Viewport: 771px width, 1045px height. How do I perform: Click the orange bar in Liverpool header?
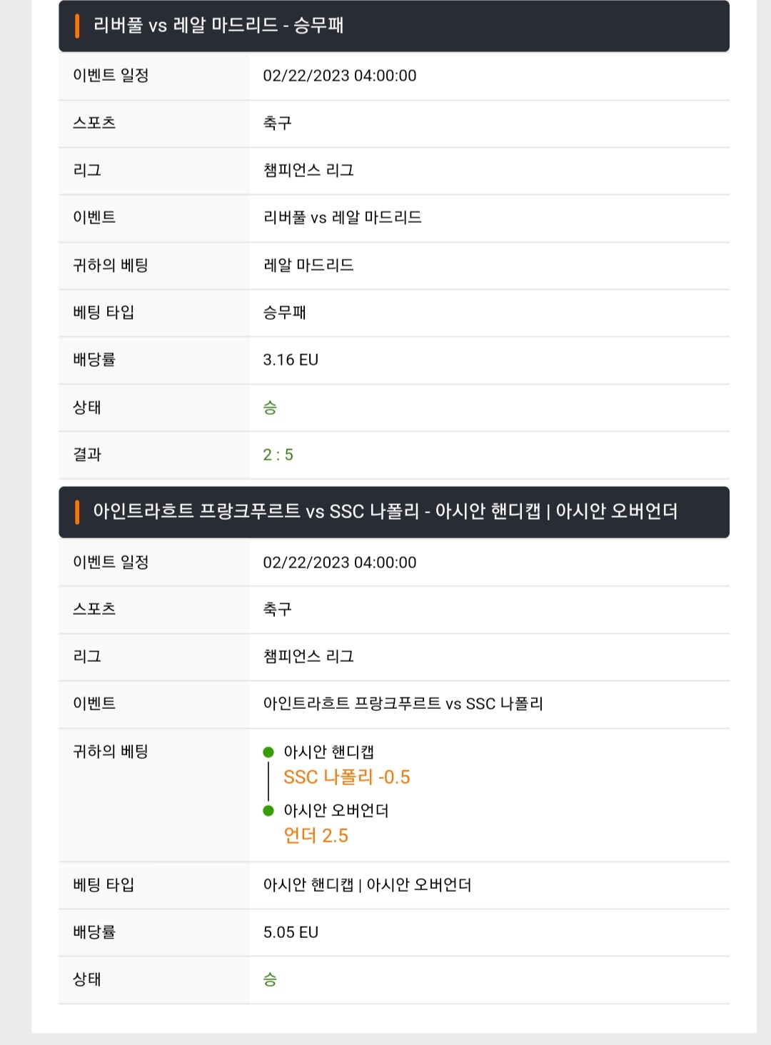76,26
